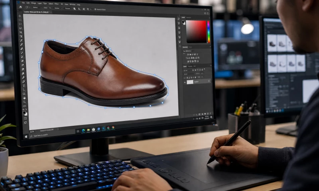Select the Rectangular Marquee tool
Image resolution: width=319 pixels, height=191 pixels.
click(20, 20)
